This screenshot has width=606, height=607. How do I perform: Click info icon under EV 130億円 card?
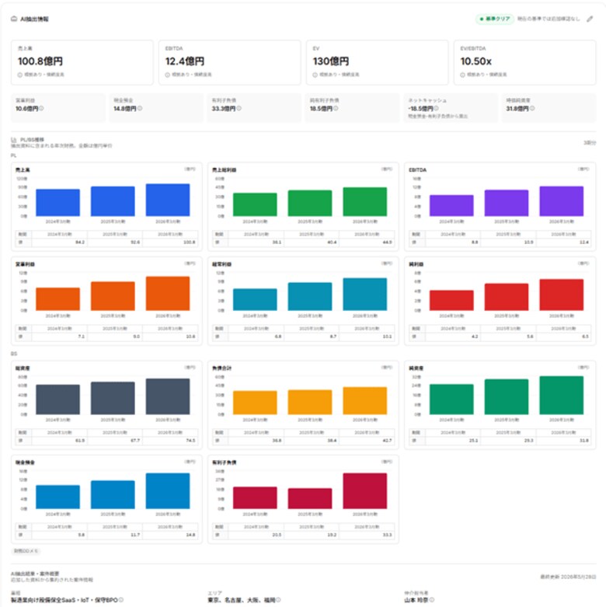315,75
